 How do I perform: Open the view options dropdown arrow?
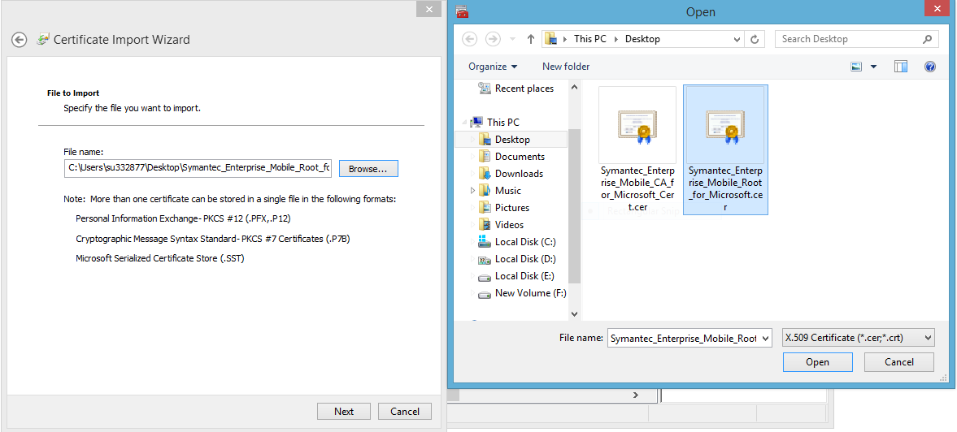pos(873,67)
